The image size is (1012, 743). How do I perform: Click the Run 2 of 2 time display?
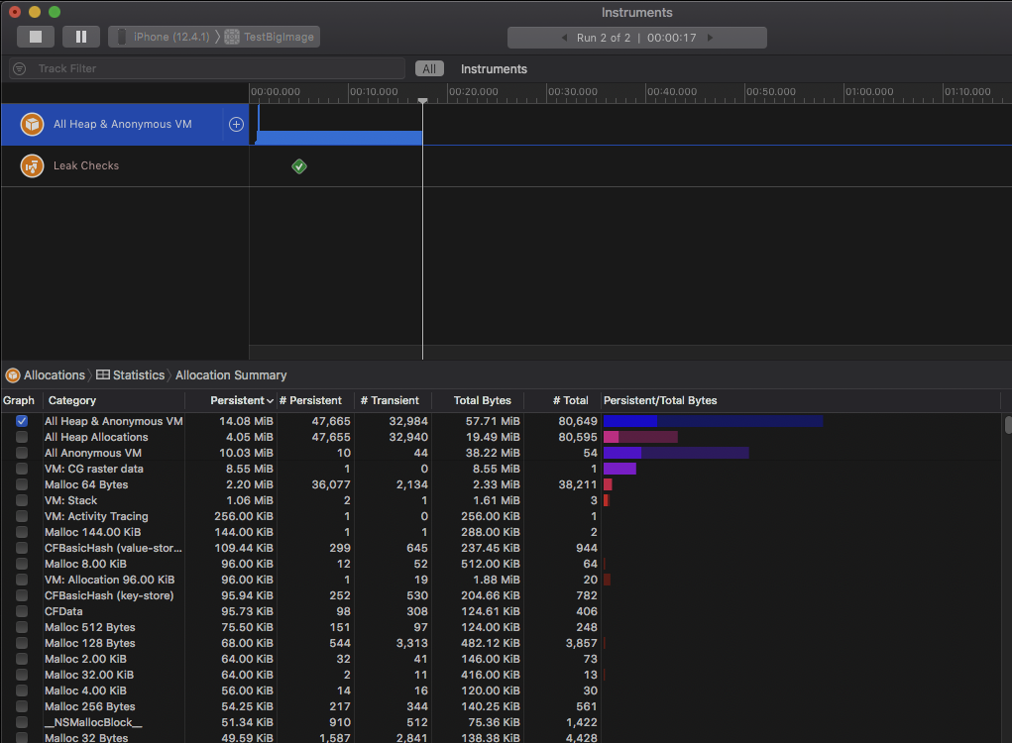point(636,38)
